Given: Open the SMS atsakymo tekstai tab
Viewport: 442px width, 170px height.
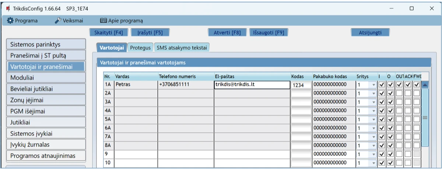Looking at the screenshot, I should click(x=182, y=47).
